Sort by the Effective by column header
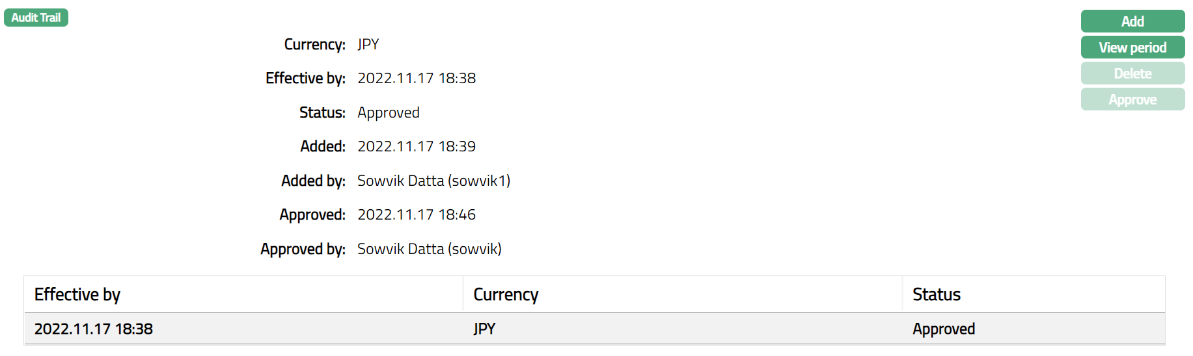This screenshot has height=356, width=1193. click(x=77, y=294)
